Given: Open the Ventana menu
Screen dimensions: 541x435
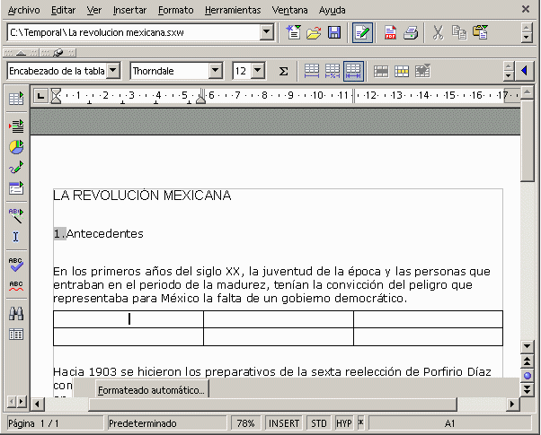Looking at the screenshot, I should click(289, 10).
